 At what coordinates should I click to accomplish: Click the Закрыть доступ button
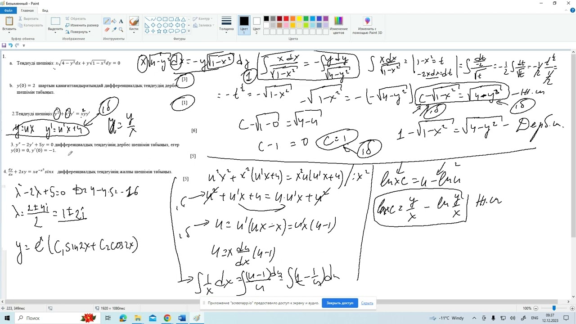tap(340, 303)
